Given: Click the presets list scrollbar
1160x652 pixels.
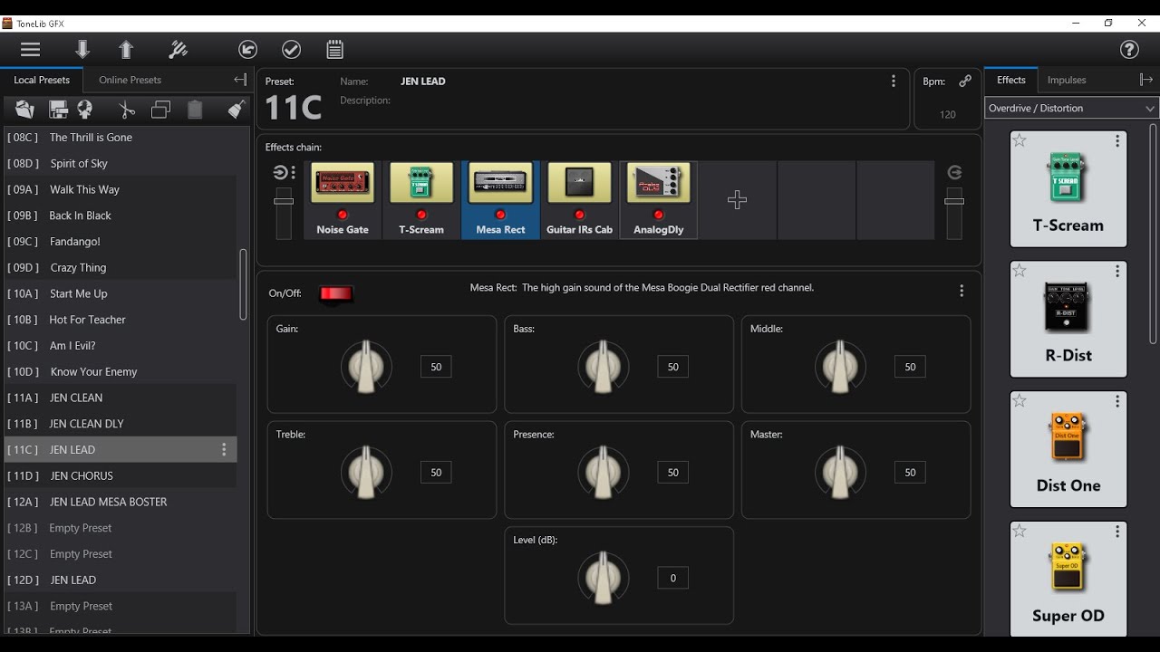Looking at the screenshot, I should coord(243,284).
